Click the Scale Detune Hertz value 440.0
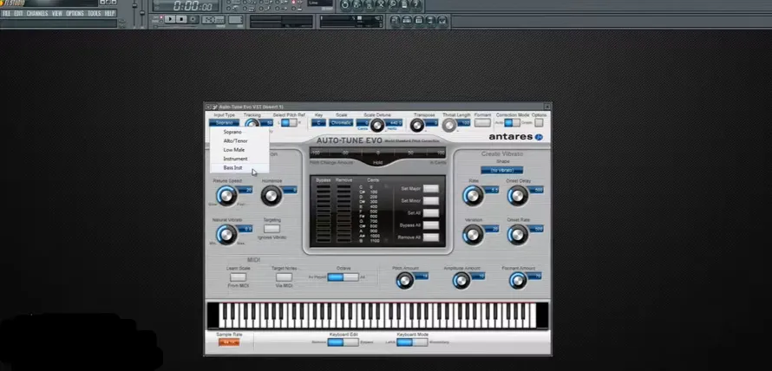The height and width of the screenshot is (371, 772). click(394, 122)
